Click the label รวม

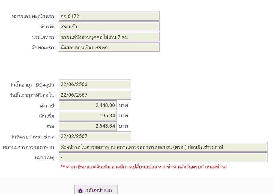[51, 127]
